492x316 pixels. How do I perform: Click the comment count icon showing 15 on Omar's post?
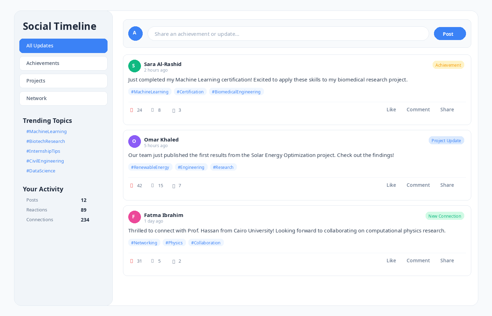pyautogui.click(x=153, y=185)
